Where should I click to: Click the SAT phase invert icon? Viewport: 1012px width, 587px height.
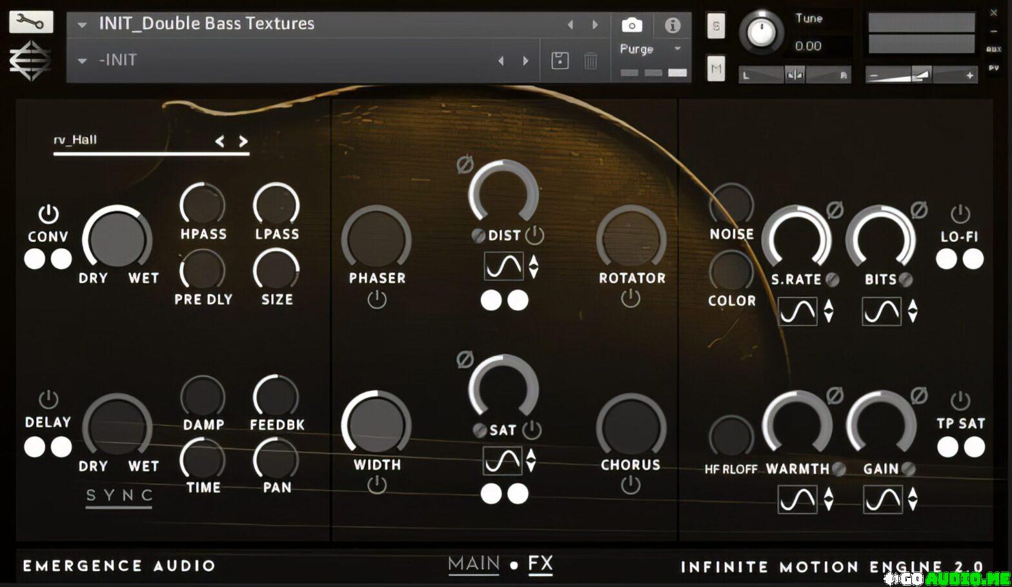(x=465, y=359)
